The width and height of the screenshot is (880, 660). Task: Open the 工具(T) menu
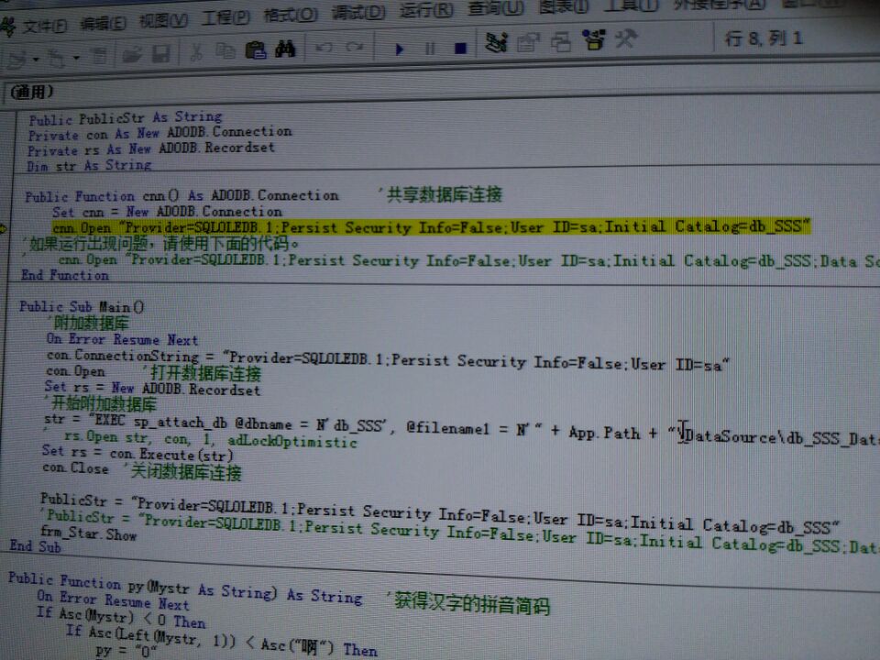[x=631, y=5]
